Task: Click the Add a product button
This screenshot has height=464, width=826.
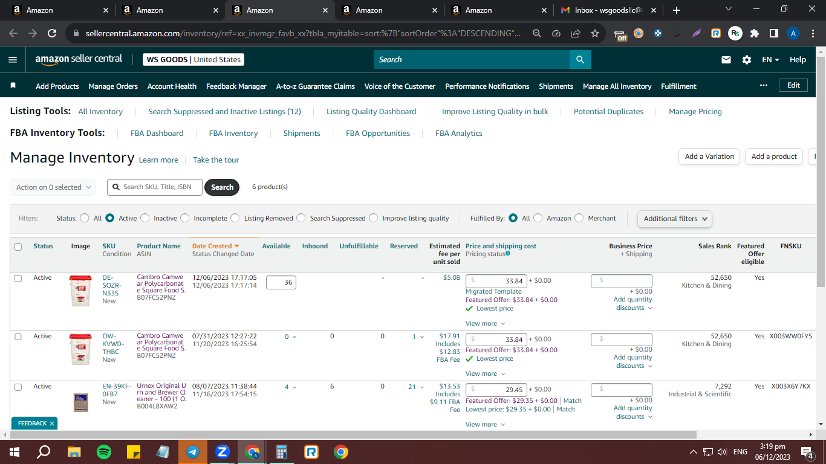Action: 774,156
